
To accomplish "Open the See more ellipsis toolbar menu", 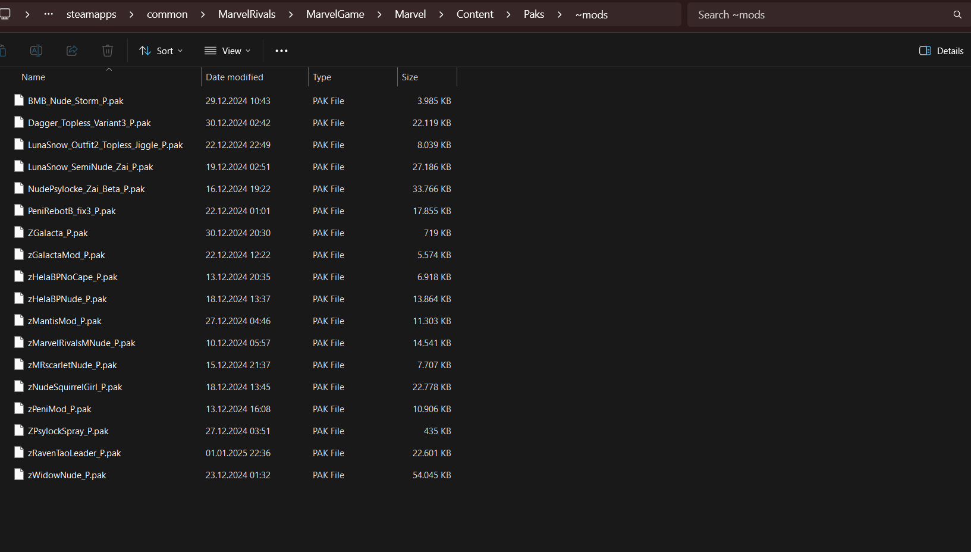I will coord(281,51).
